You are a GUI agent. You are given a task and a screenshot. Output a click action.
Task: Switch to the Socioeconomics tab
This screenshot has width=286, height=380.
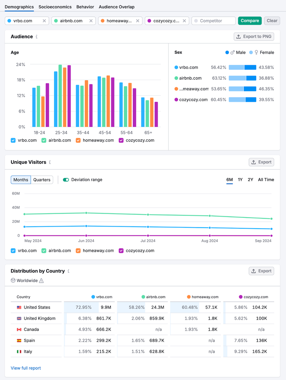click(55, 7)
